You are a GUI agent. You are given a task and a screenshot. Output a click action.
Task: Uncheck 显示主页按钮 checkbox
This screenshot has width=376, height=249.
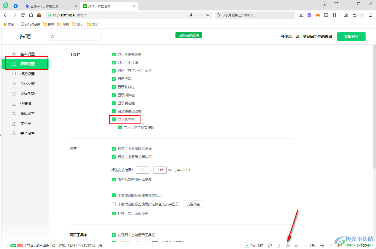(114, 63)
